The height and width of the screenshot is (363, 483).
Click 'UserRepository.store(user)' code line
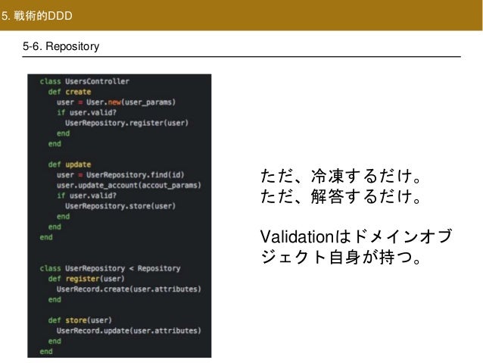[x=120, y=206]
